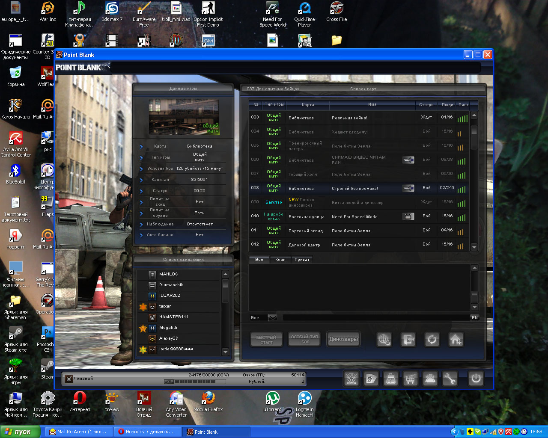This screenshot has width=548, height=438.
Task: Toggle the EN chat language indicator
Action: [x=475, y=317]
